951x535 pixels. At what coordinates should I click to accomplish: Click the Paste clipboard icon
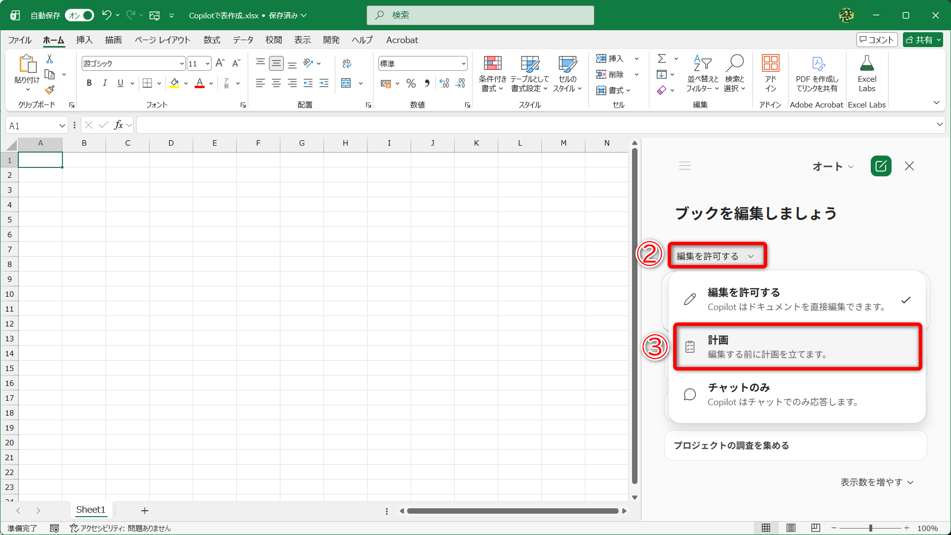(27, 64)
